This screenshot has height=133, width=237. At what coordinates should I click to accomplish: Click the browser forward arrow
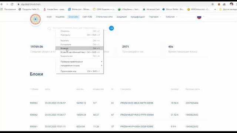point(7,4)
